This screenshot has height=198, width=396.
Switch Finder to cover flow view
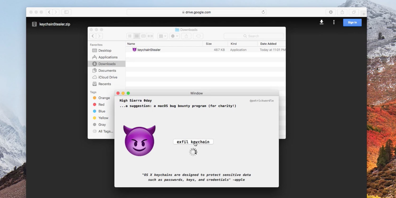tap(150, 36)
